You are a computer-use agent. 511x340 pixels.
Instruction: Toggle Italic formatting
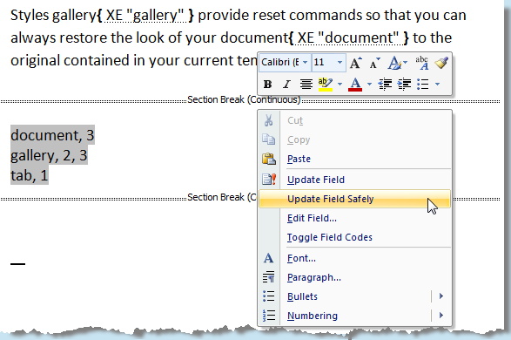point(286,85)
